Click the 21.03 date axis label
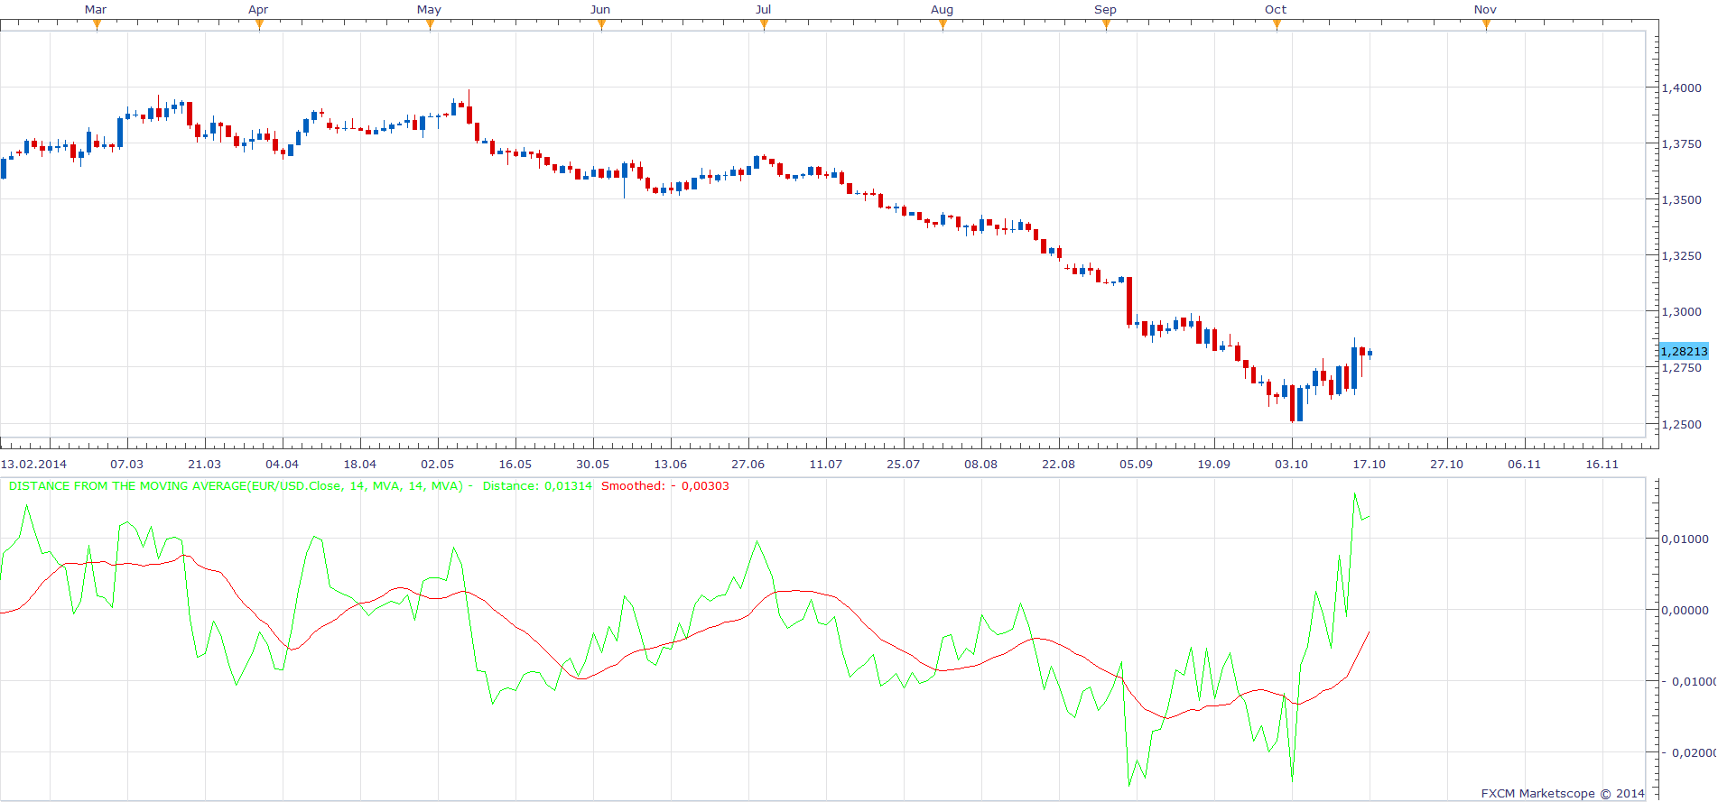 (204, 464)
